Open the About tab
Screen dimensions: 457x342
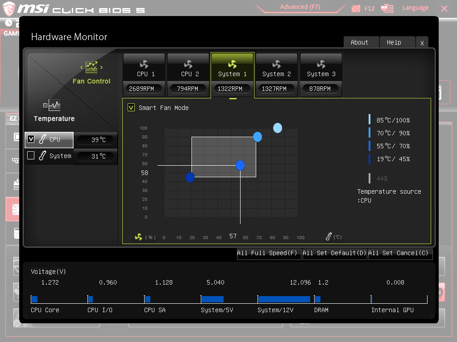361,42
